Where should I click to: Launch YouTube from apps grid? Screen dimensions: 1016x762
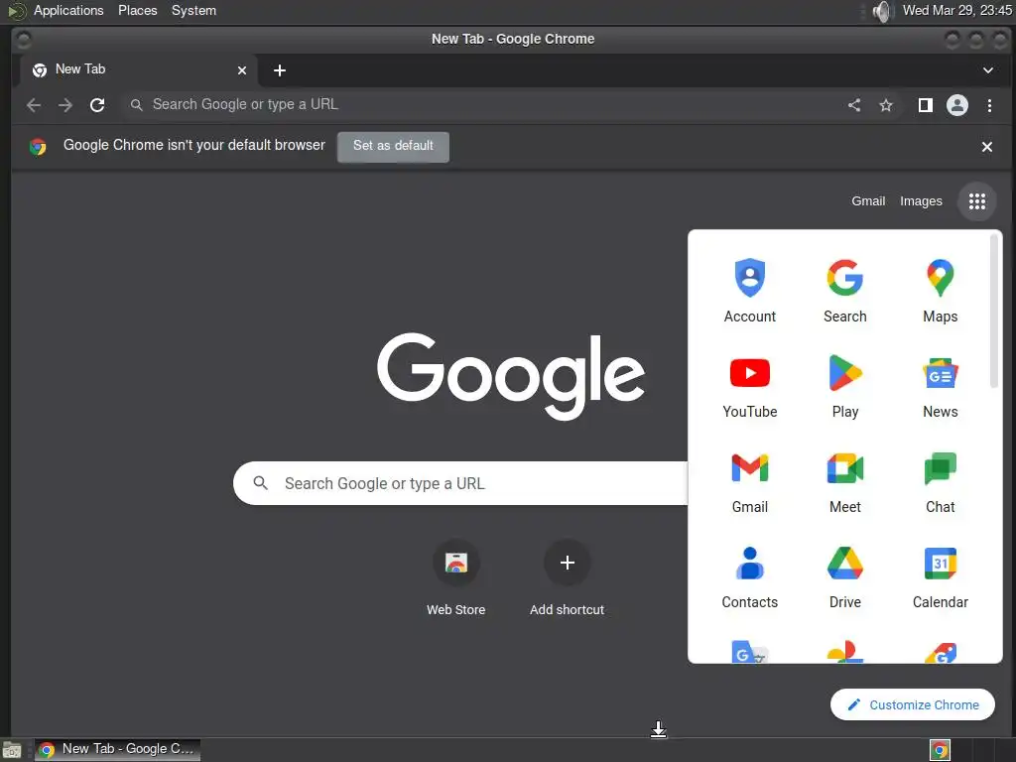point(750,386)
